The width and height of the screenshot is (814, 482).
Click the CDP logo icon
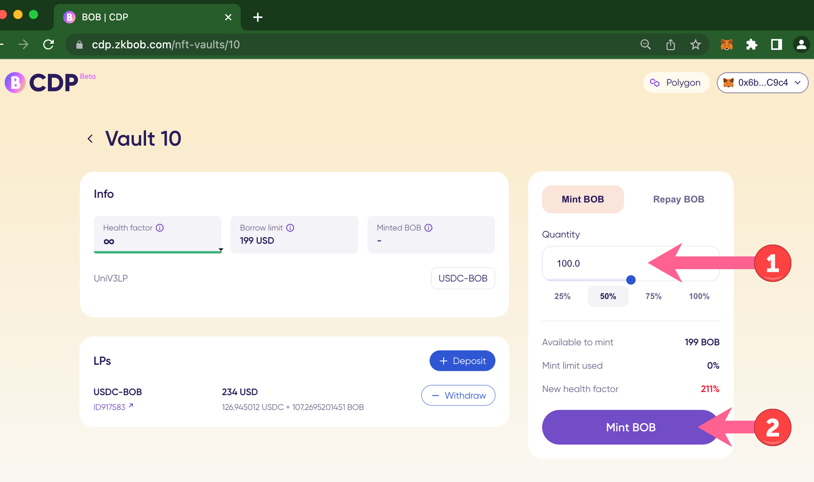[x=15, y=82]
